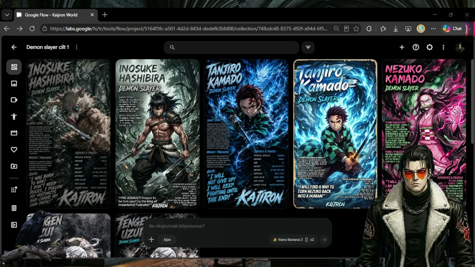Click the browser back button

(7, 29)
